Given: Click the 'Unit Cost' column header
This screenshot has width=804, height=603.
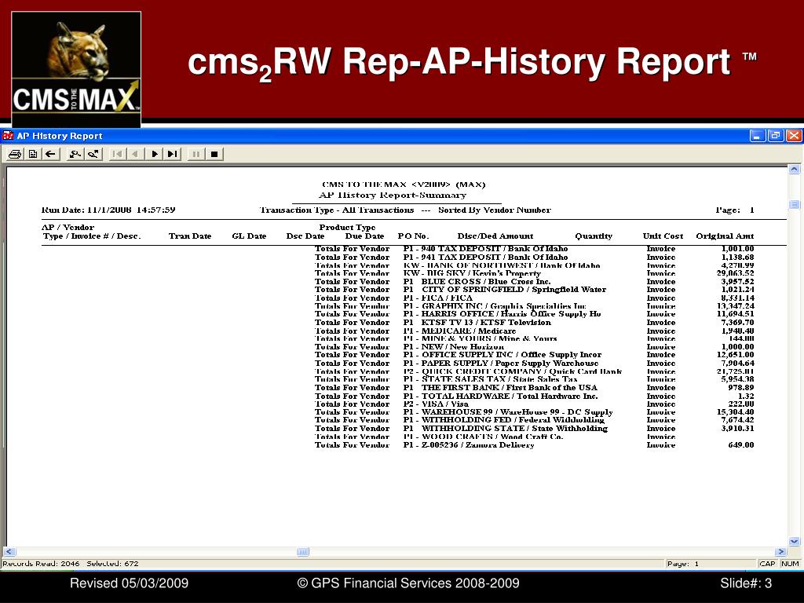Looking at the screenshot, I should (x=663, y=236).
